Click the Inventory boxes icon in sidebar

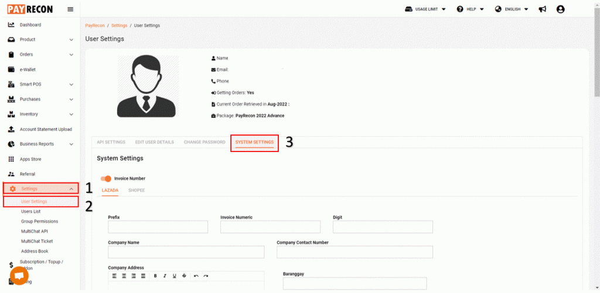pyautogui.click(x=11, y=114)
